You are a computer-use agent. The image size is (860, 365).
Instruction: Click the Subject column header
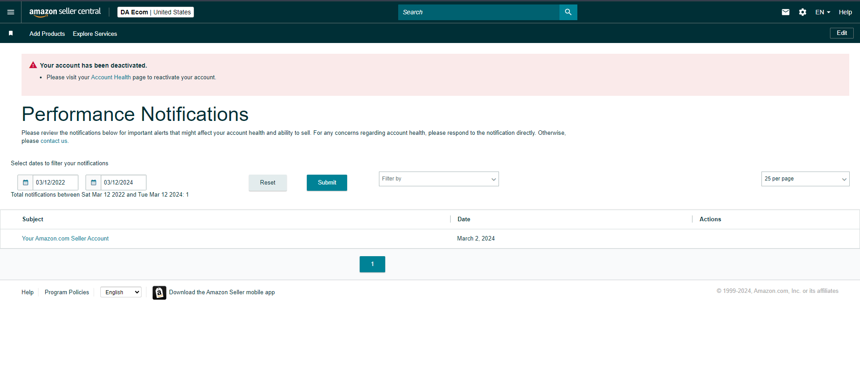(x=33, y=219)
